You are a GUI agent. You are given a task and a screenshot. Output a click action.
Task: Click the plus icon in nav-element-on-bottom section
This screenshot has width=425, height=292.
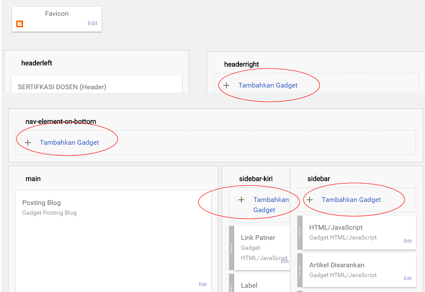coord(28,143)
